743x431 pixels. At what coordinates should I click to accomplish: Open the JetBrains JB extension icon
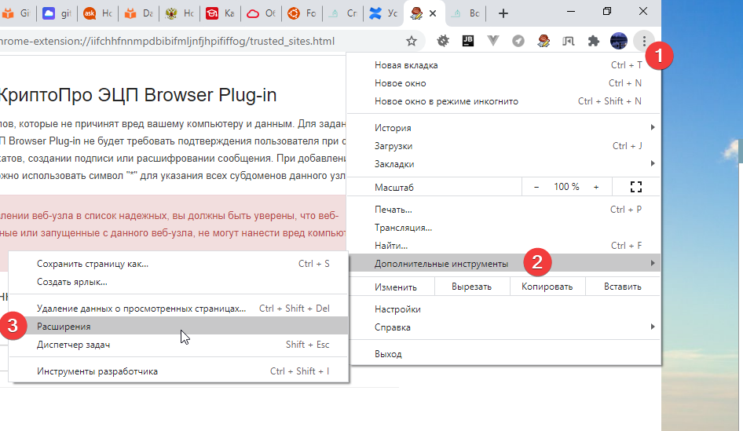(467, 41)
